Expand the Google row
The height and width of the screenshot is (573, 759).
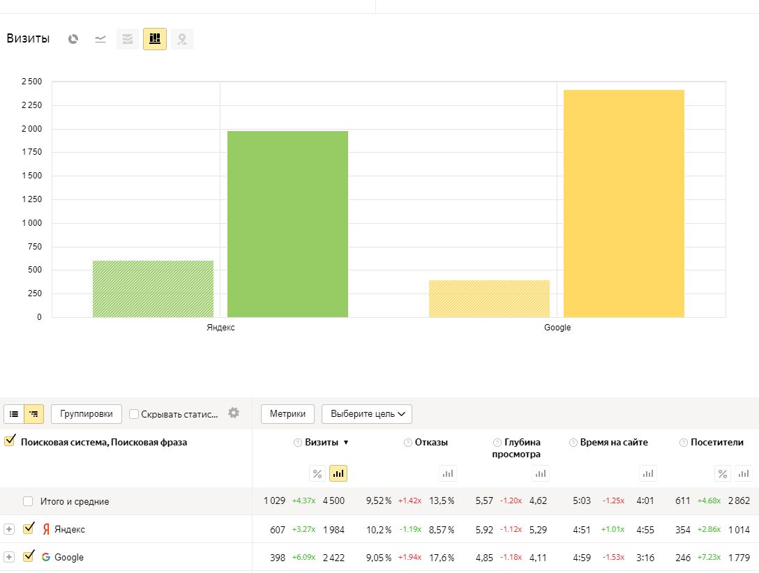8,557
